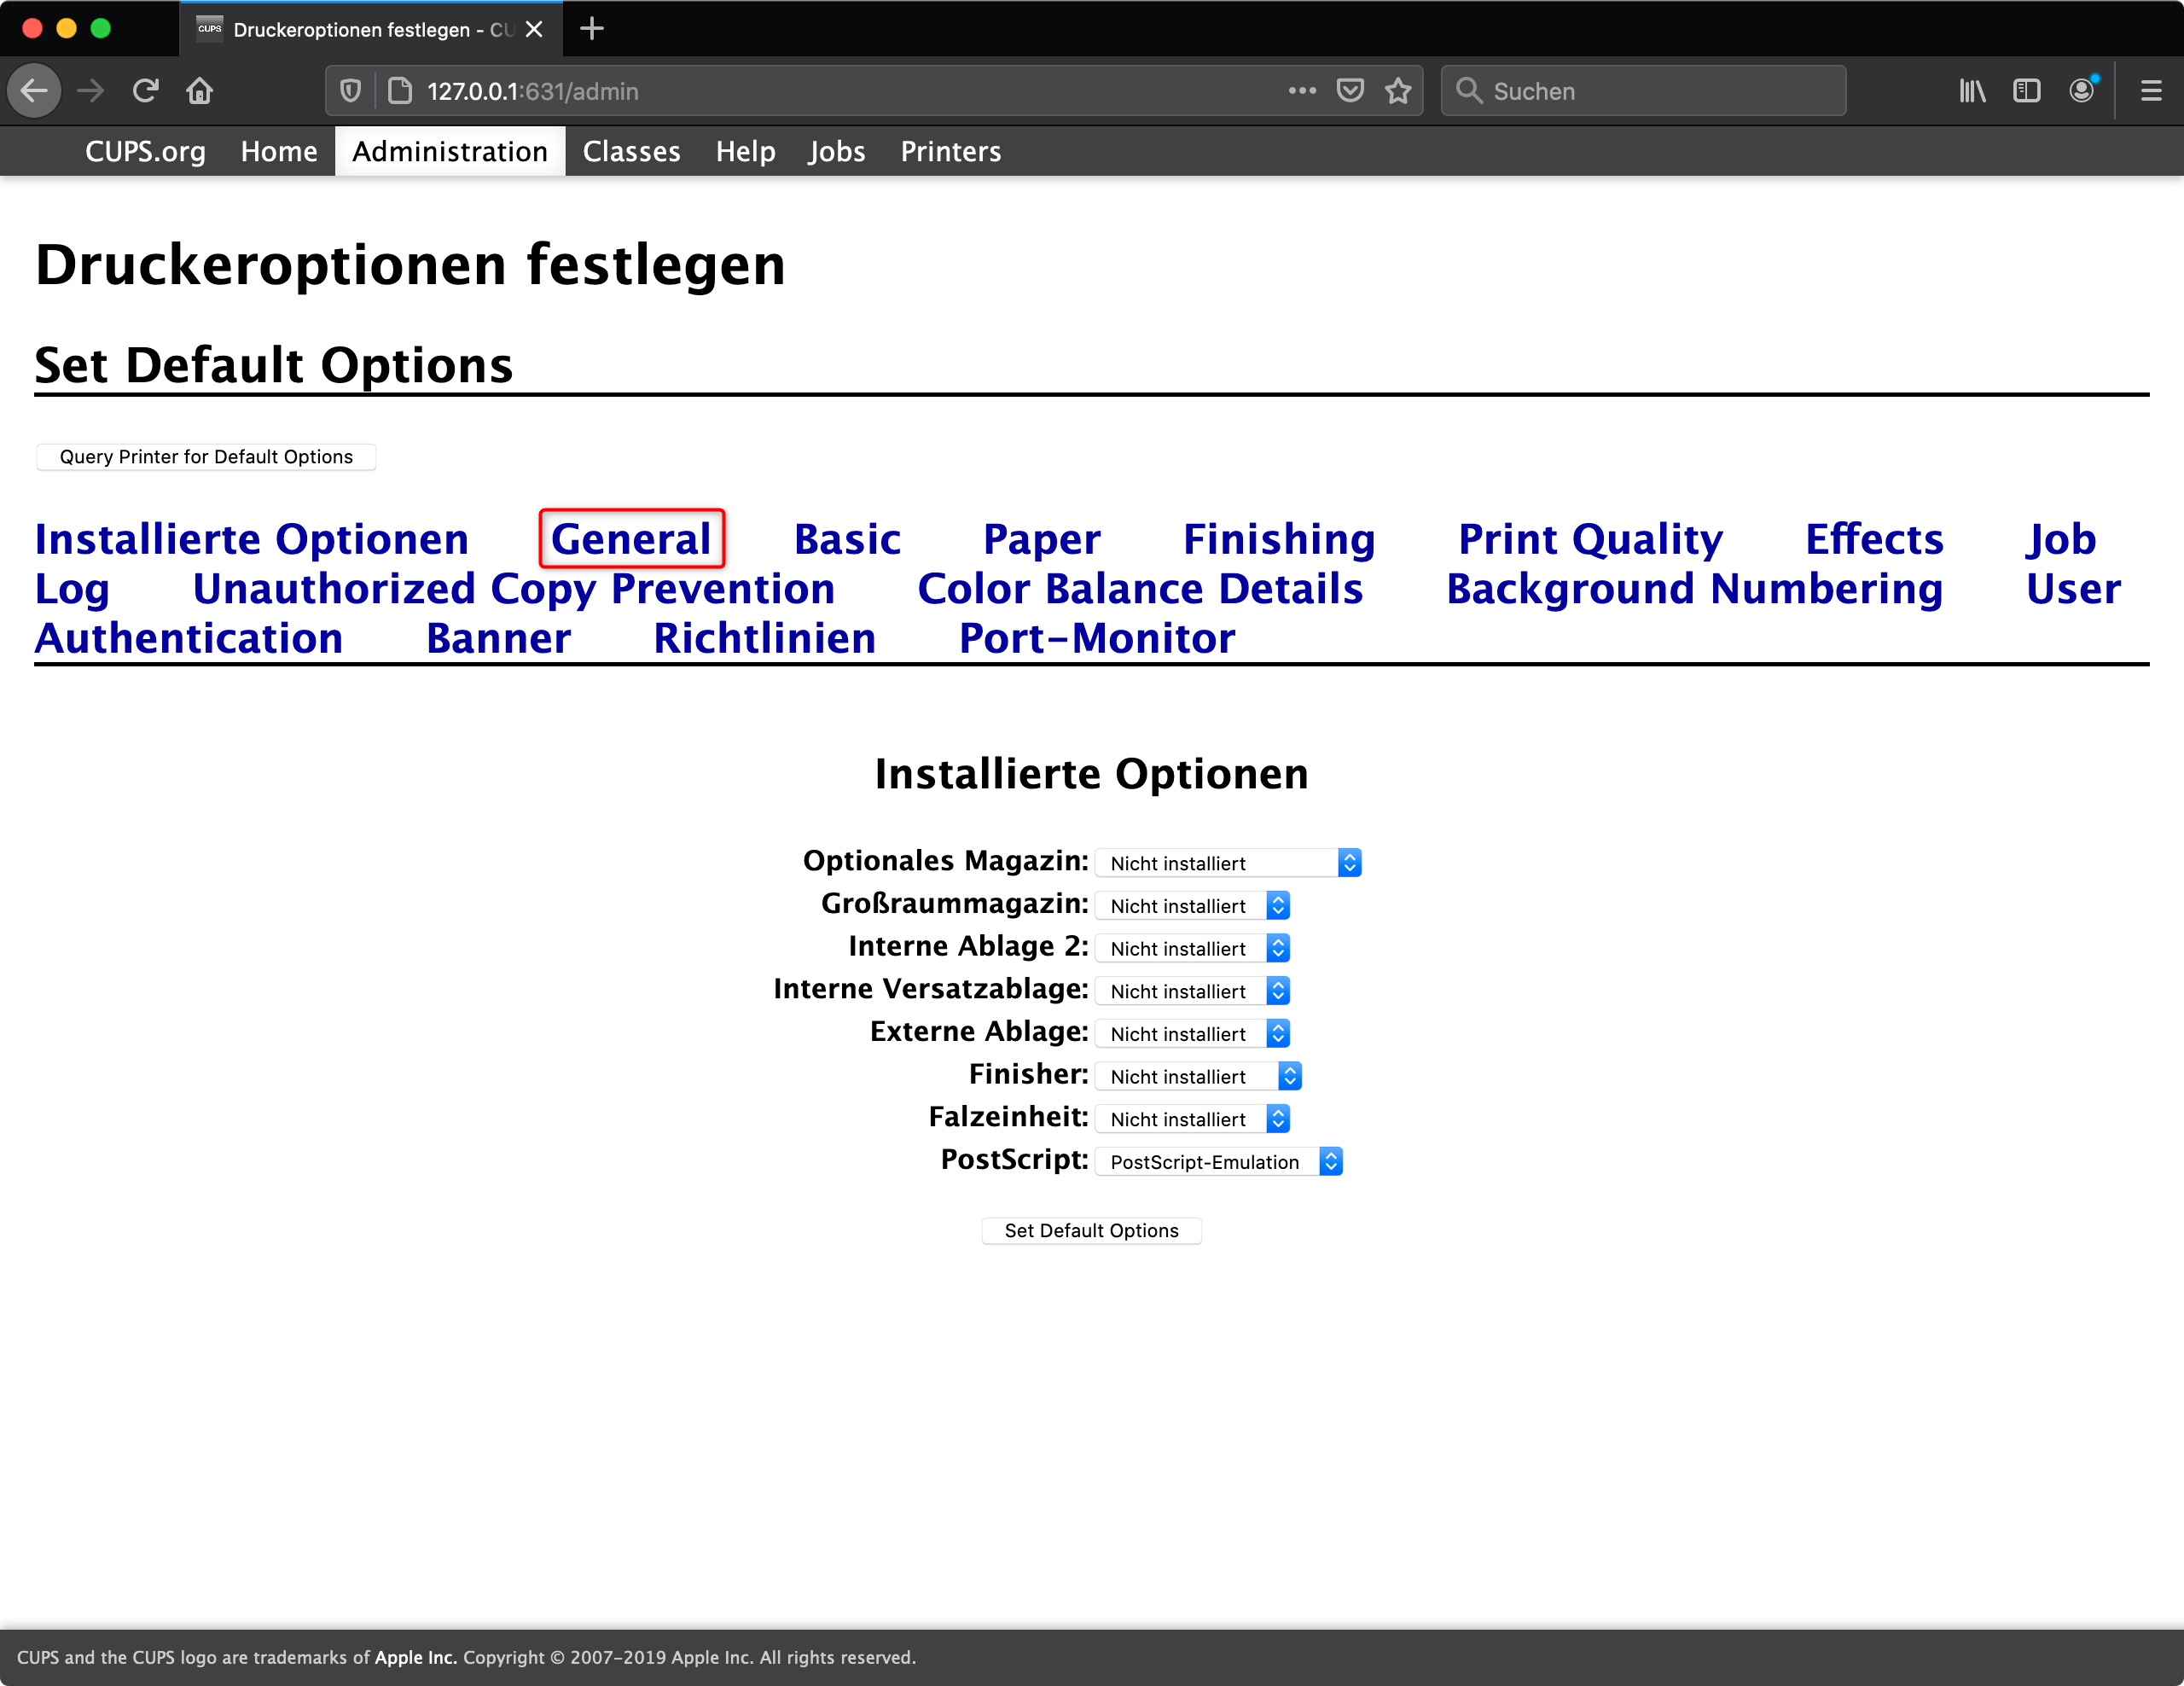This screenshot has height=1686, width=2184.
Task: Click the browser home icon
Action: (x=200, y=92)
